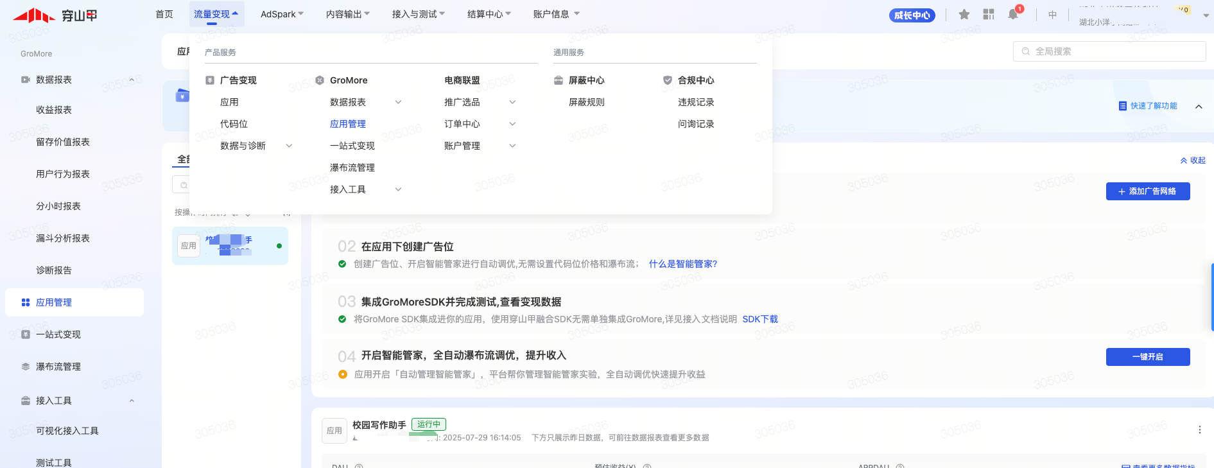Image resolution: width=1214 pixels, height=468 pixels.
Task: Click the 广告变现 icon in dropdown menu
Action: tap(209, 80)
